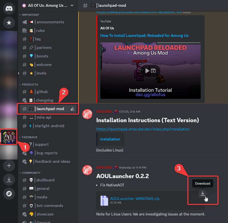
Task: Click xtracube username on Yesterday message
Action: 104,167
